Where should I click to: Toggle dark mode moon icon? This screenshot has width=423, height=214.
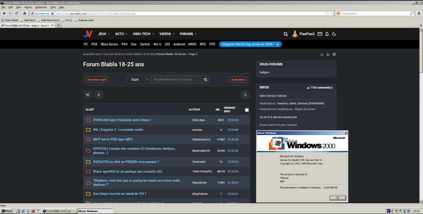334,34
